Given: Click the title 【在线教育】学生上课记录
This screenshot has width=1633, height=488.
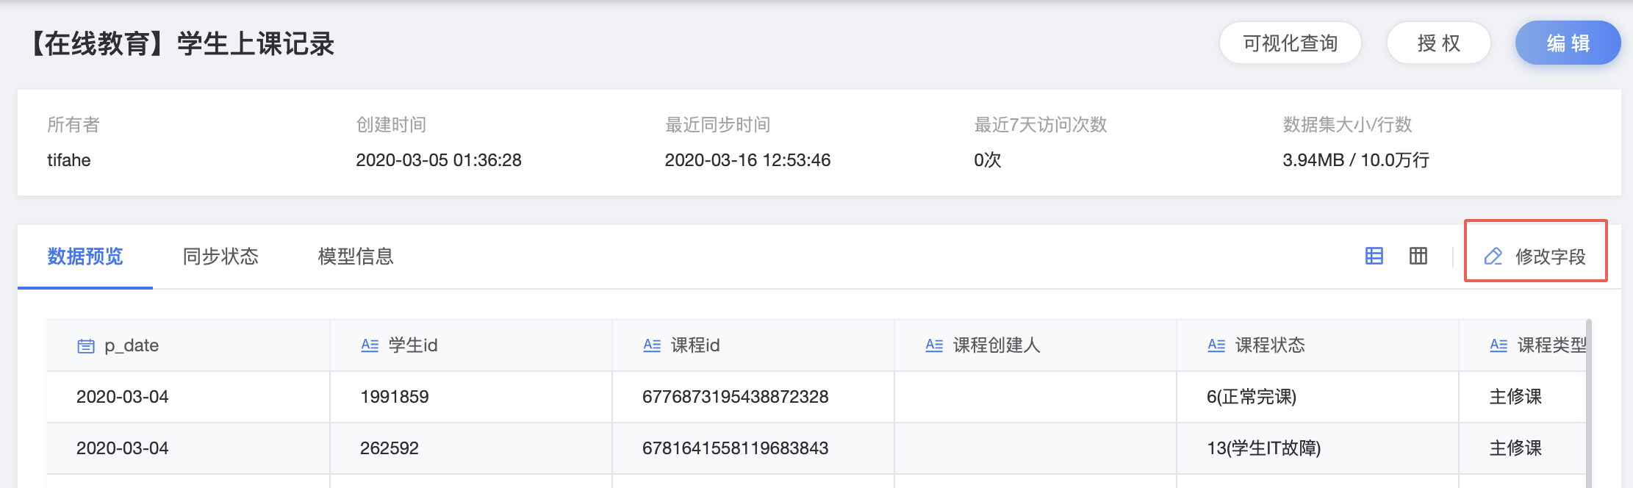Looking at the screenshot, I should pos(182,44).
